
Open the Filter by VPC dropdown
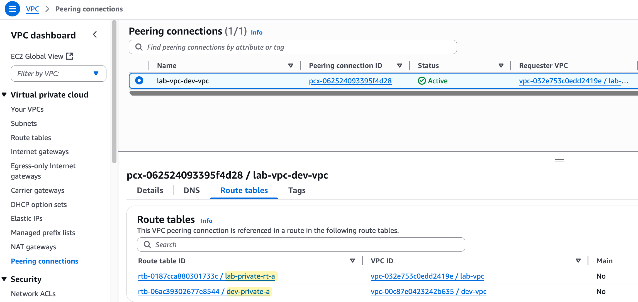click(59, 74)
